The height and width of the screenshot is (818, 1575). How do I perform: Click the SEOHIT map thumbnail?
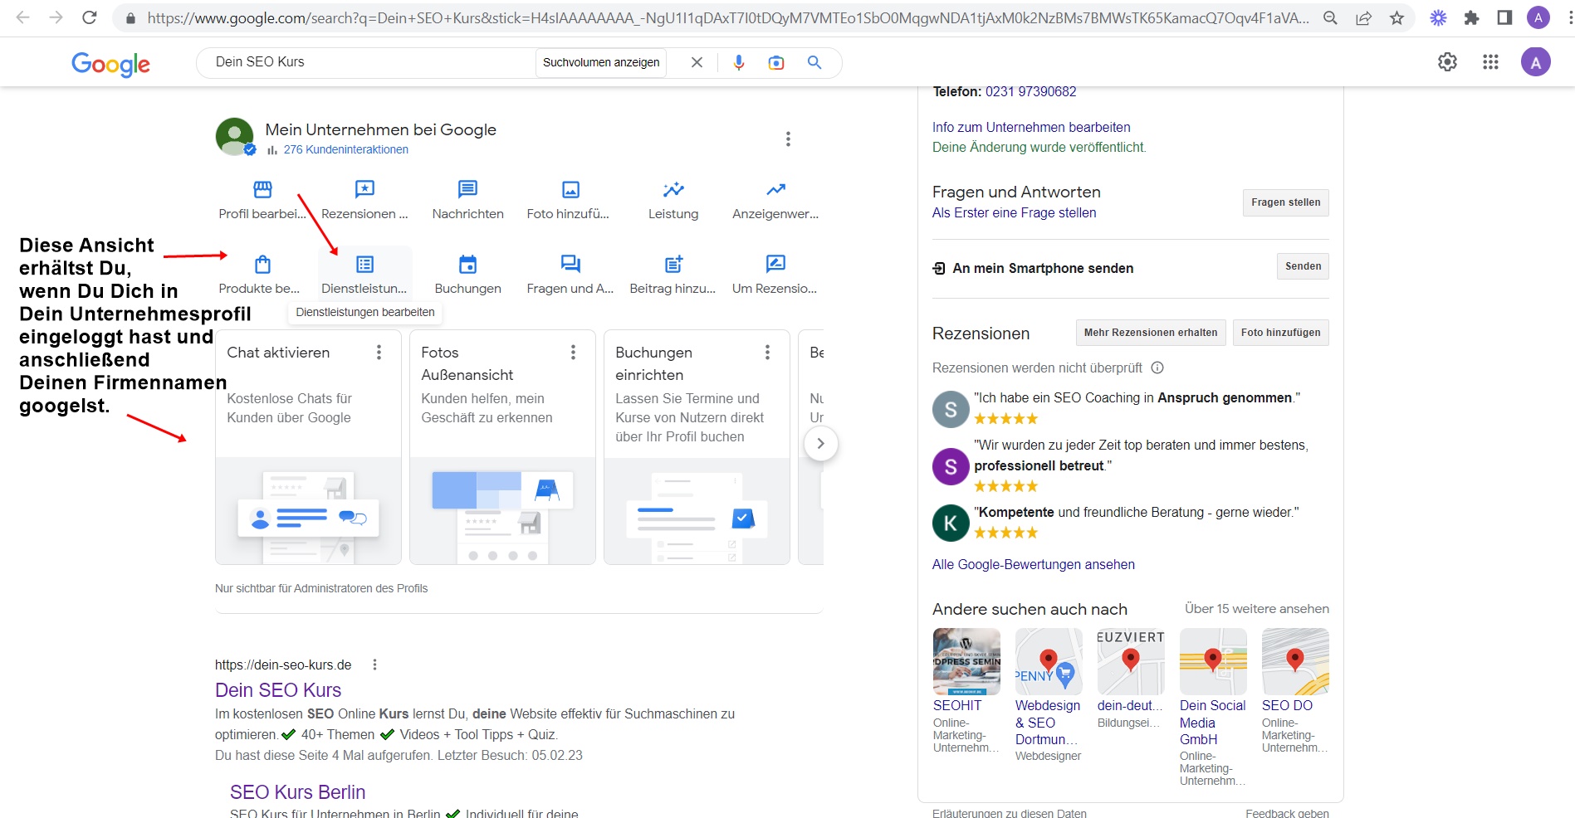[x=966, y=661]
